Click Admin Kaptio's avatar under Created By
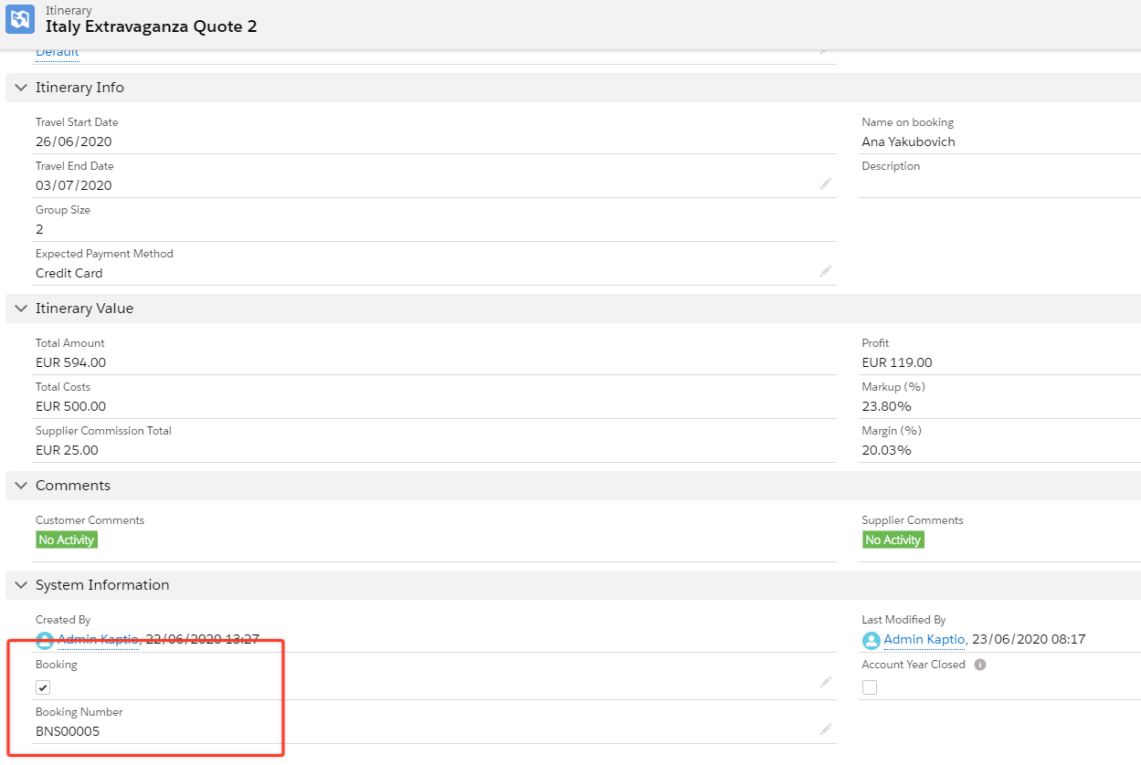This screenshot has width=1141, height=765. (x=42, y=640)
